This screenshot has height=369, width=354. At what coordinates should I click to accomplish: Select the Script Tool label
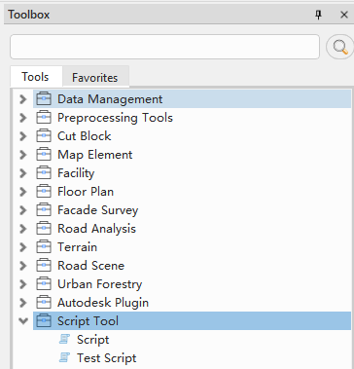pyautogui.click(x=88, y=321)
